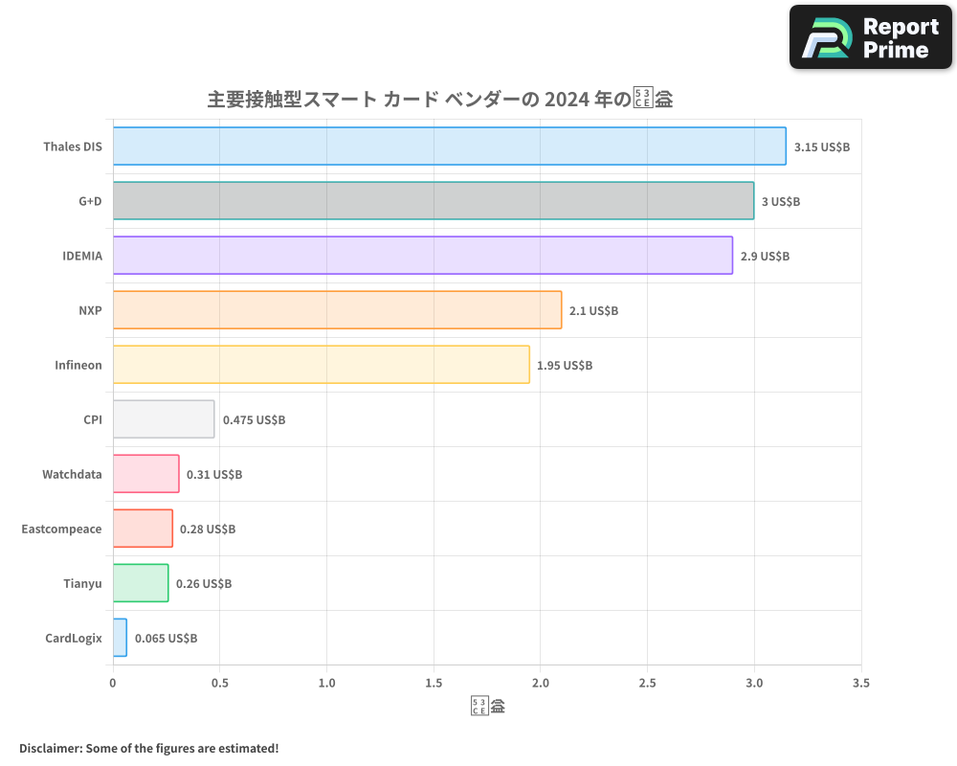957x766 pixels.
Task: Click the Watchdata pink bar
Action: point(145,473)
